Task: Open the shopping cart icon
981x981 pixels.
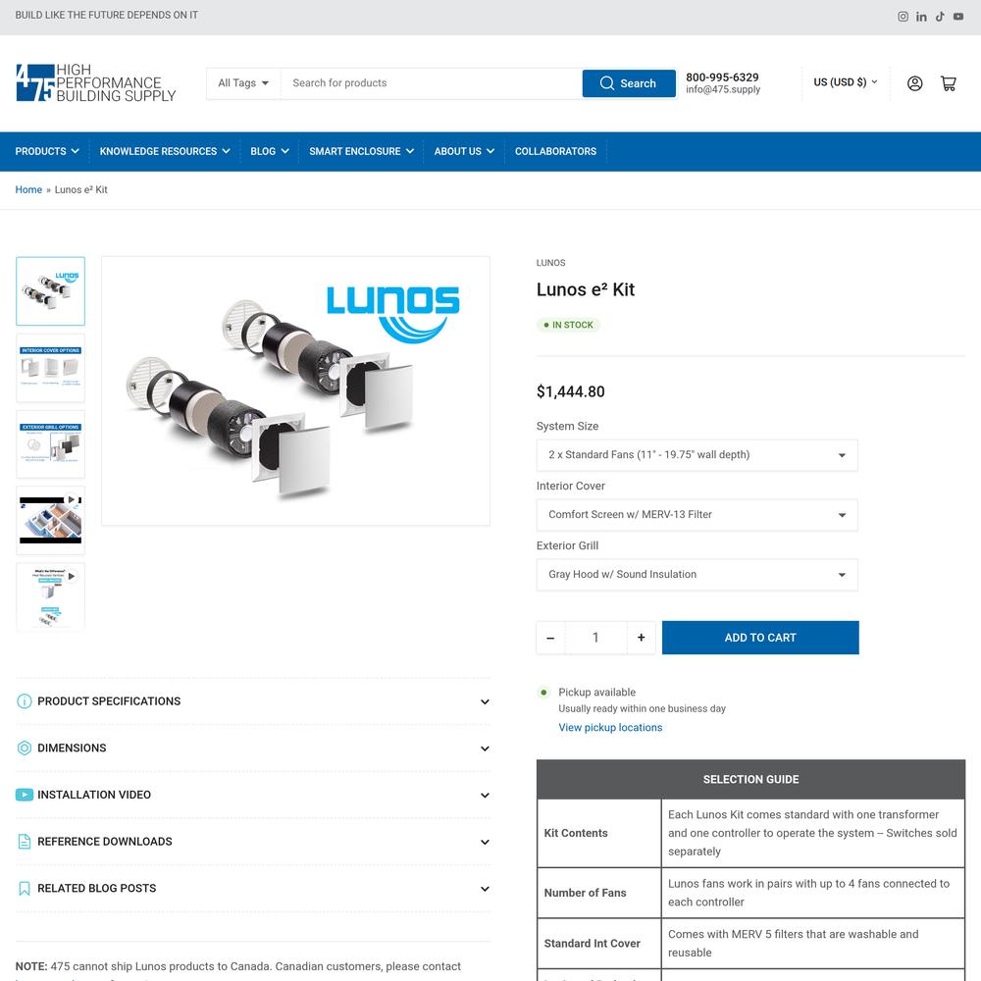Action: tap(949, 83)
